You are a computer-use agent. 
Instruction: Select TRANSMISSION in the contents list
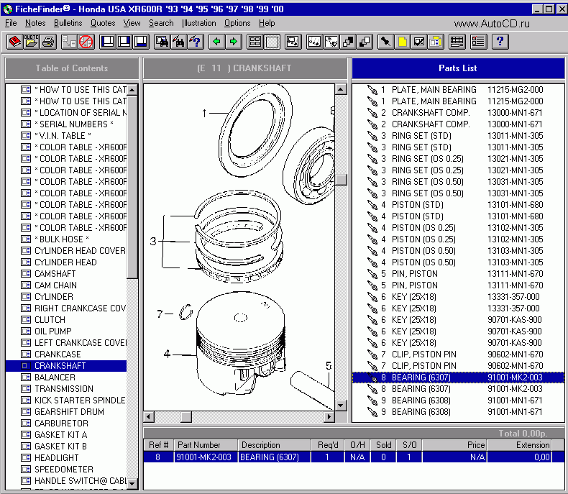(64, 389)
